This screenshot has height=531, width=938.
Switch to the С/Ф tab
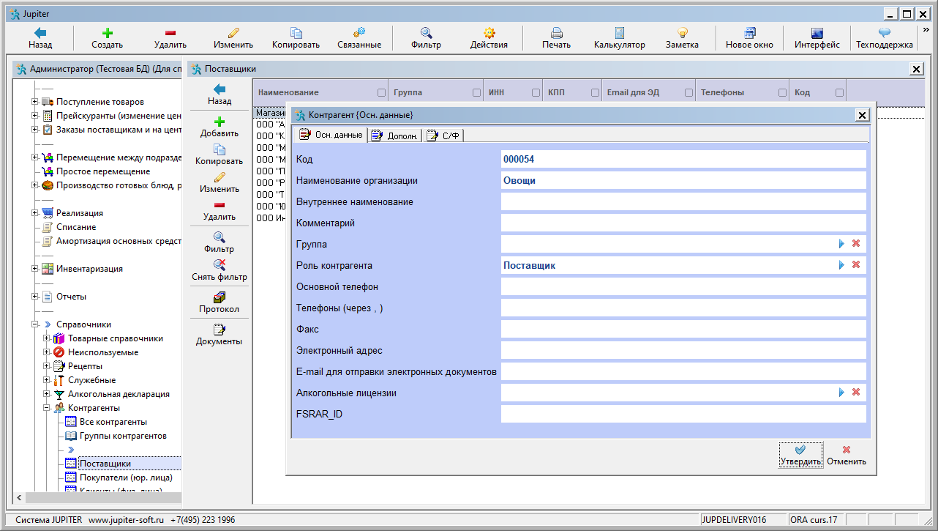443,135
